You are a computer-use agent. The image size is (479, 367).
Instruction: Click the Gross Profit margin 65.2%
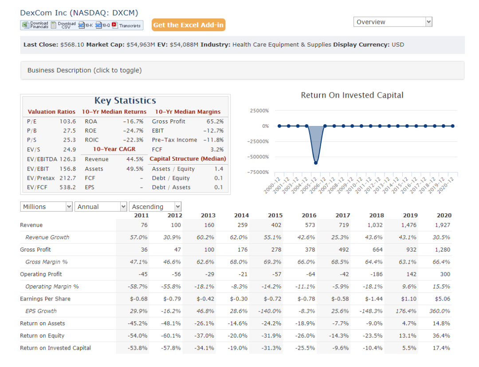(215, 122)
